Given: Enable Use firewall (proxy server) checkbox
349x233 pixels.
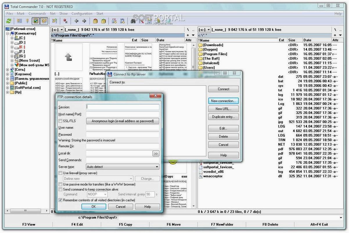Looking at the screenshot, I should tap(60, 173).
